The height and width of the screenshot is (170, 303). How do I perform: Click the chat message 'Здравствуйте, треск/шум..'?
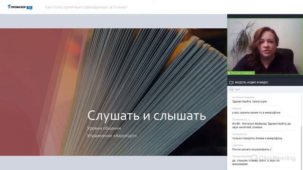click(x=250, y=102)
